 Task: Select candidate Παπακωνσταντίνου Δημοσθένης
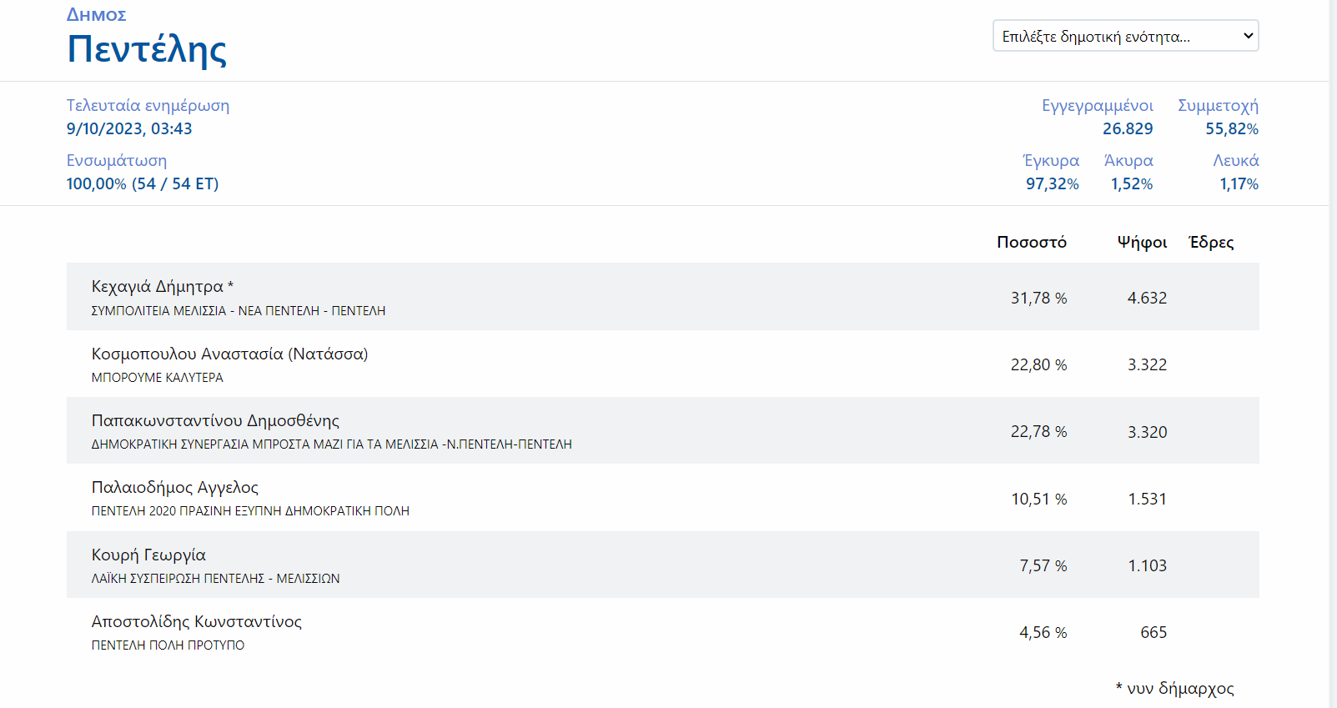click(x=216, y=421)
